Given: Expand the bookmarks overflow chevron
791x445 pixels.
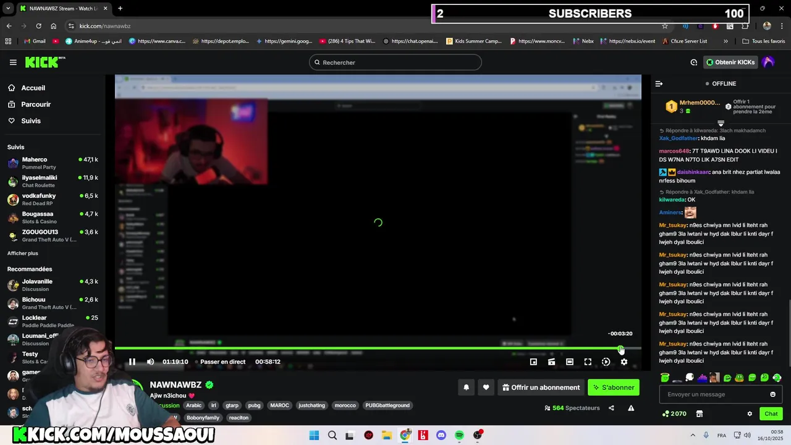Looking at the screenshot, I should pyautogui.click(x=725, y=41).
